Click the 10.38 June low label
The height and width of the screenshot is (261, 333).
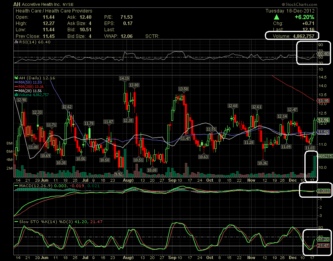pos(61,163)
